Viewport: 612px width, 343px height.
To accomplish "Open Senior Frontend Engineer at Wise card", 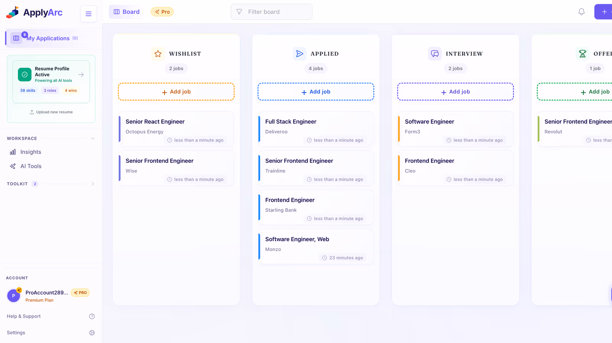I will [176, 168].
